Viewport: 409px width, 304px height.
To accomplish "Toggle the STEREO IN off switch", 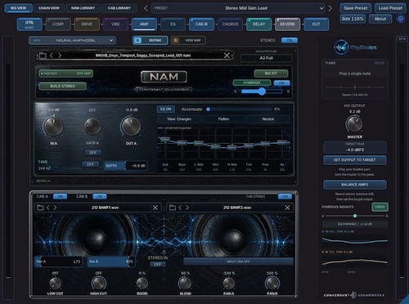I will (x=157, y=265).
